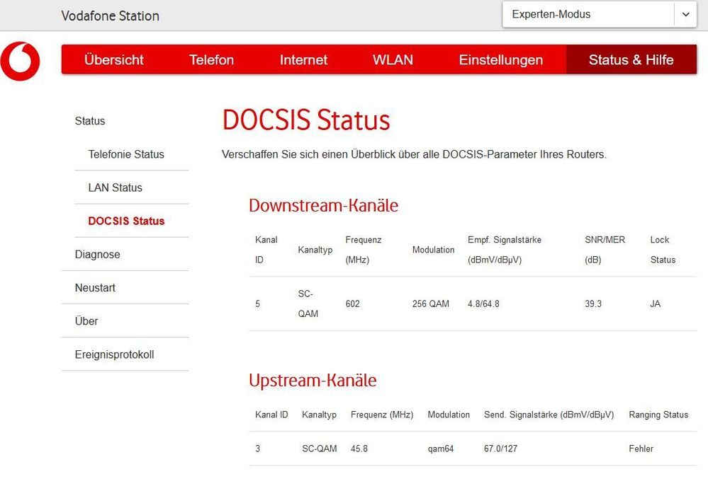
Task: Click the Ranging Status column header
Action: 658,415
